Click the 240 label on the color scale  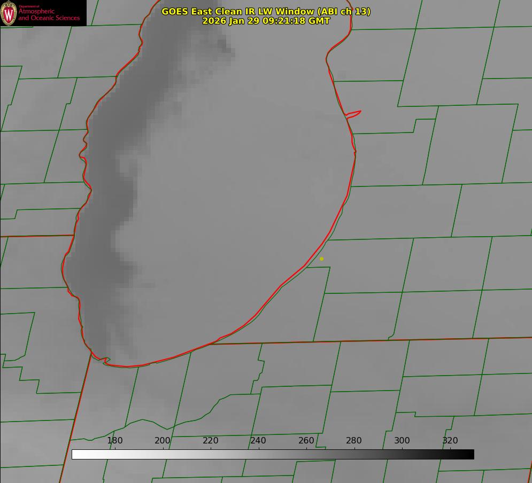[258, 440]
